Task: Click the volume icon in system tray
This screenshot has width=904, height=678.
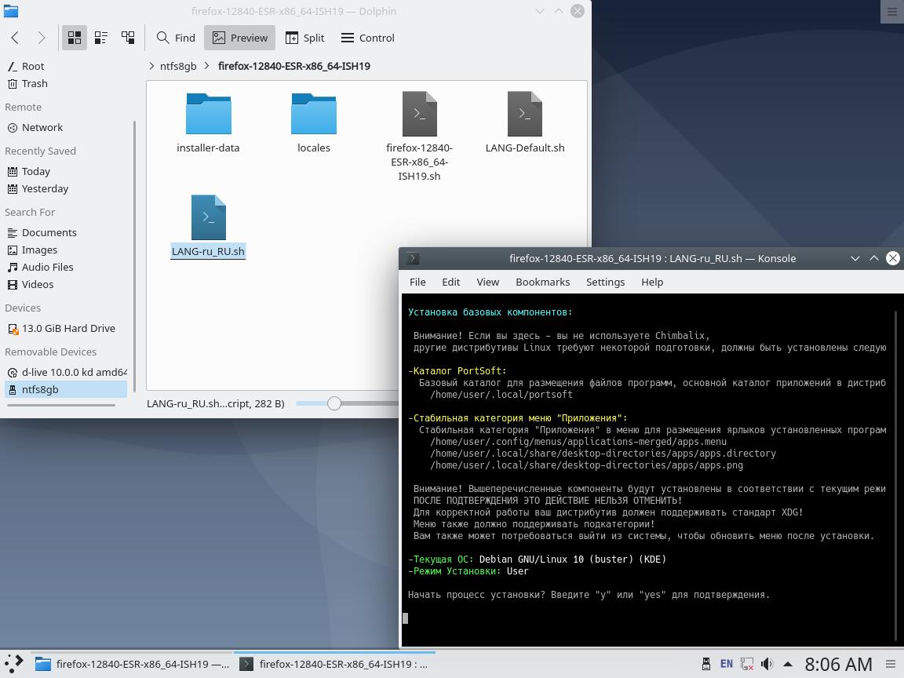Action: (x=767, y=664)
